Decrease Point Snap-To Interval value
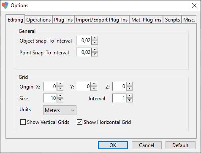201x153 pixels. [x=95, y=54]
